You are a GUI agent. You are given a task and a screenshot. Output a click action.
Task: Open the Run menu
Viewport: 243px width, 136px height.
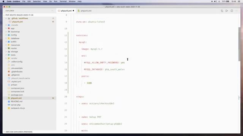56,2
